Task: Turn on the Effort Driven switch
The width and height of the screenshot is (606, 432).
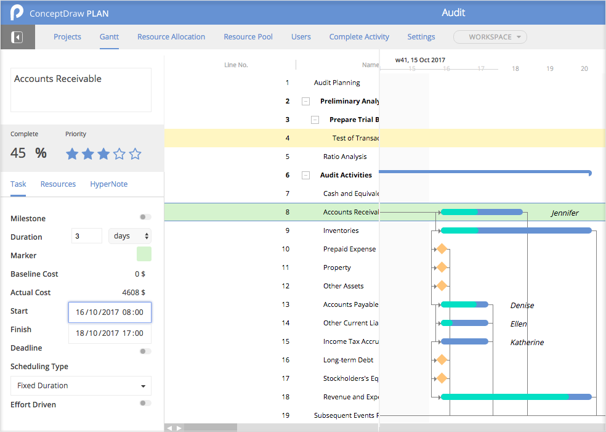Action: tap(145, 403)
